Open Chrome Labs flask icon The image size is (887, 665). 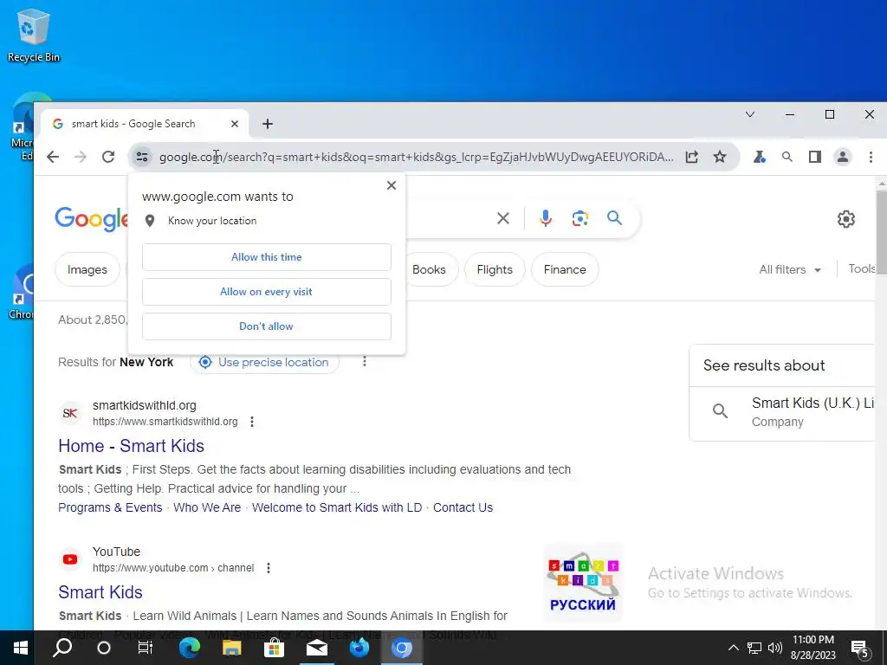click(759, 157)
